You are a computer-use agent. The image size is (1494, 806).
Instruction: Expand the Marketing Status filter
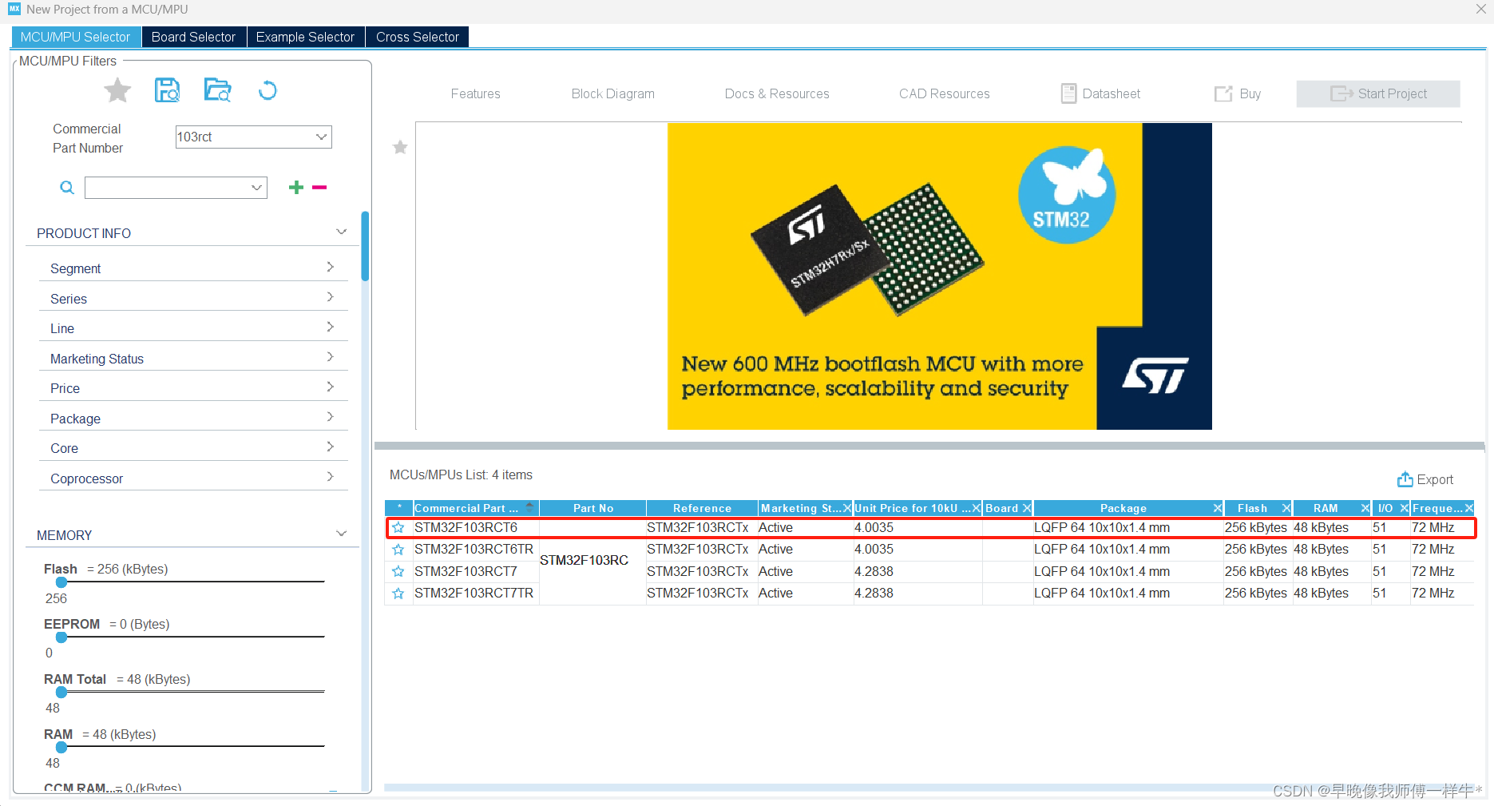(x=331, y=357)
